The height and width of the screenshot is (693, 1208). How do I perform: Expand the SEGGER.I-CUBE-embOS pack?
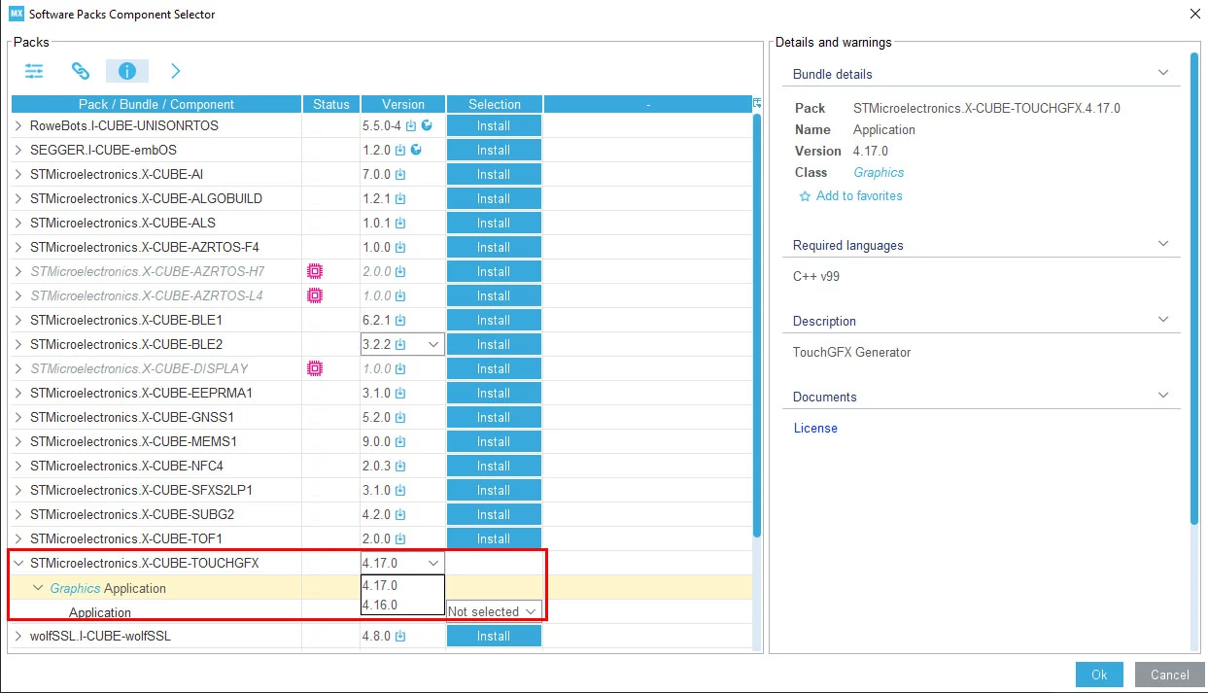coord(18,150)
